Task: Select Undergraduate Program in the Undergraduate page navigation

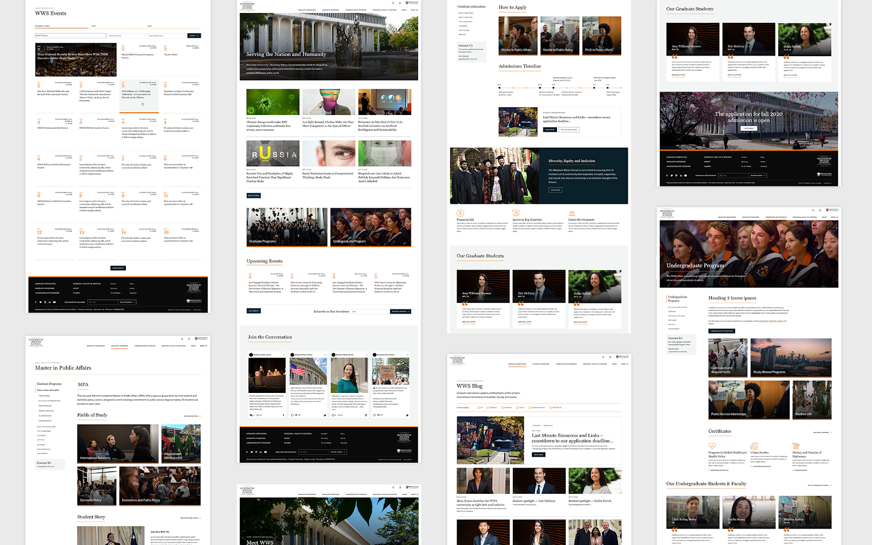Action: (776, 217)
